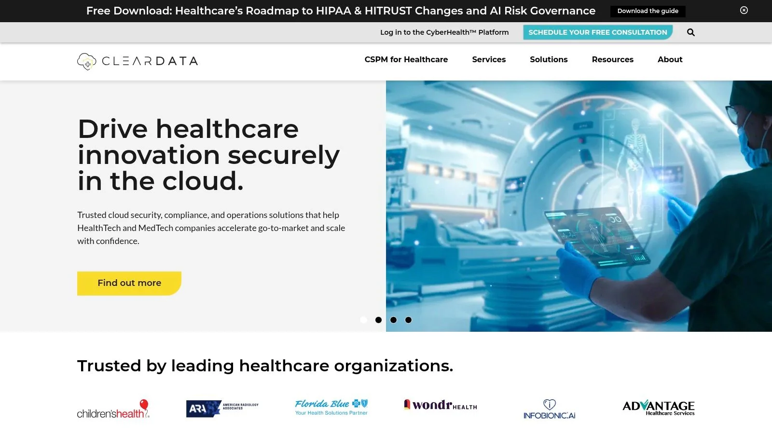Image resolution: width=772 pixels, height=434 pixels.
Task: Select the About menu item
Action: tap(670, 59)
